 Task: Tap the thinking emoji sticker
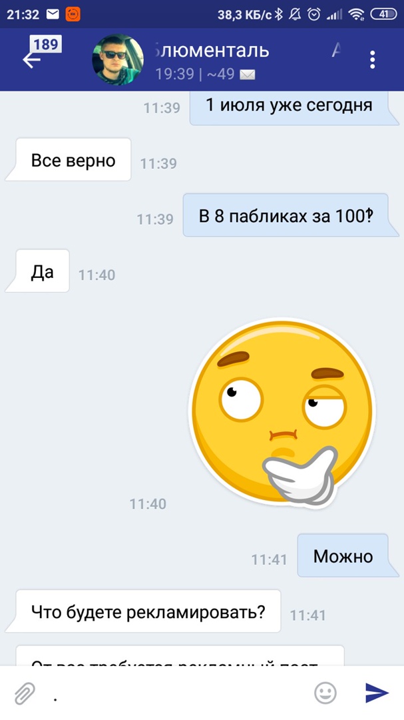coord(282,411)
